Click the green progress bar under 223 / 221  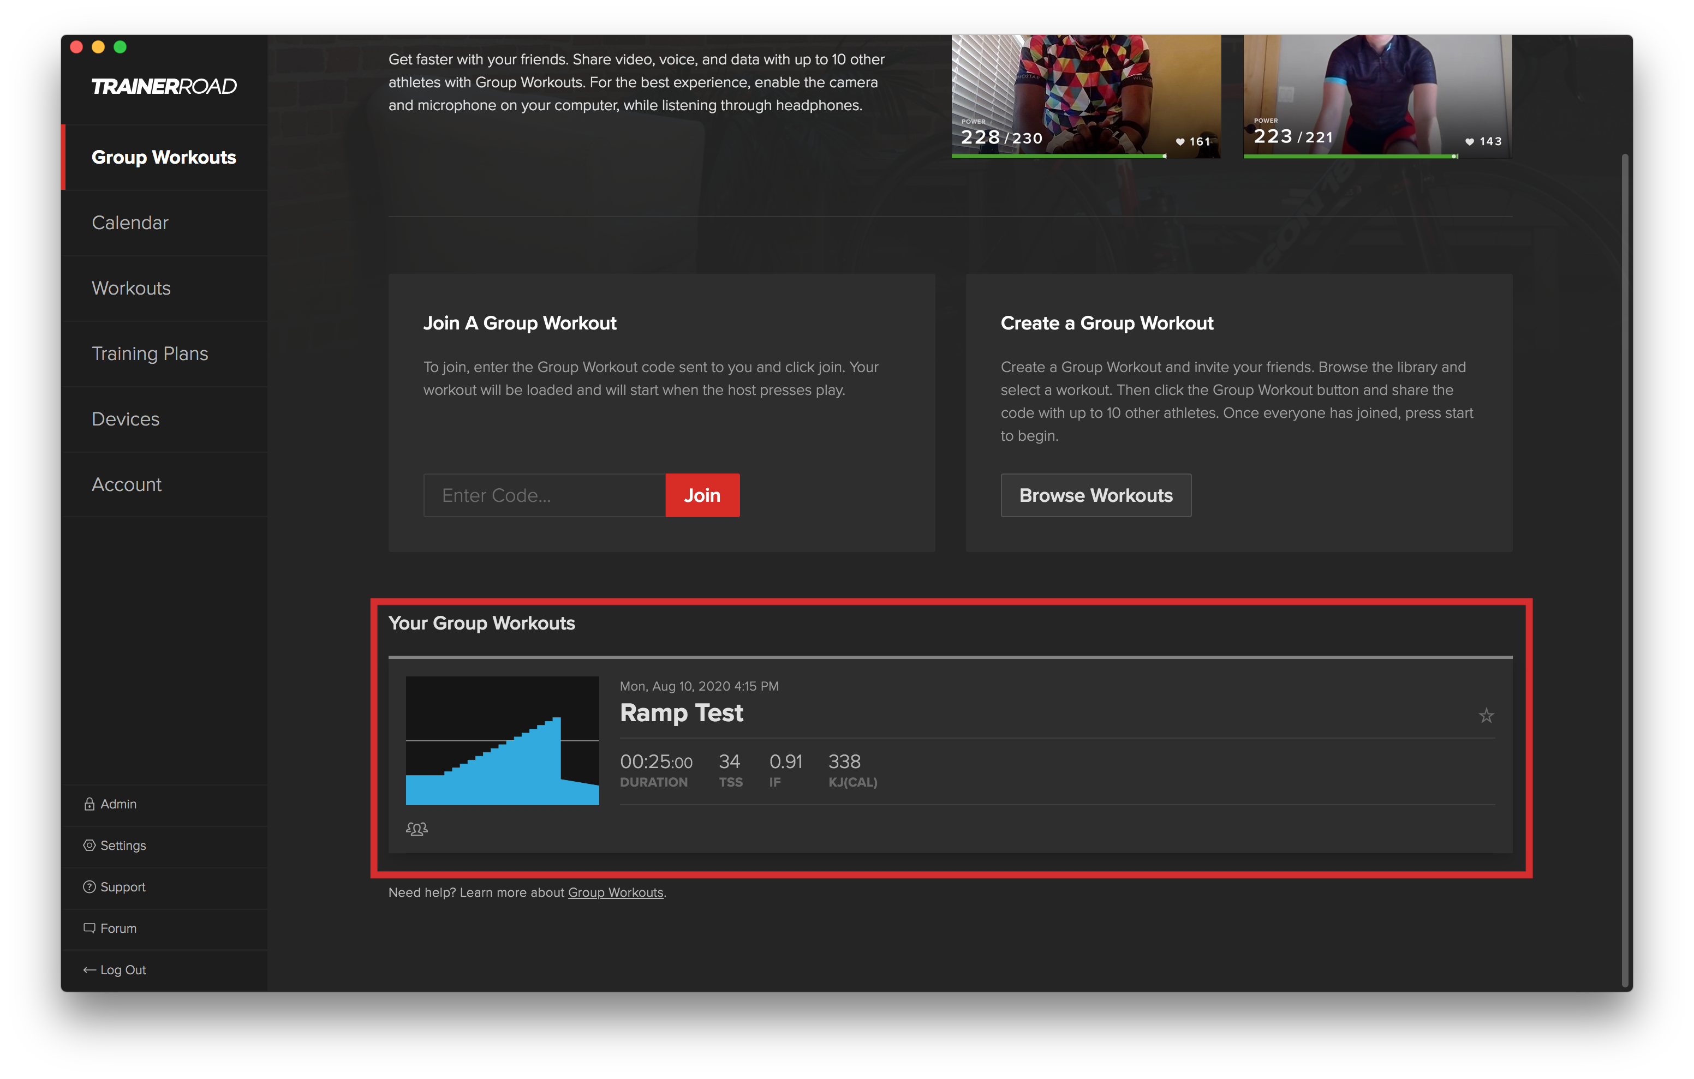(1350, 156)
